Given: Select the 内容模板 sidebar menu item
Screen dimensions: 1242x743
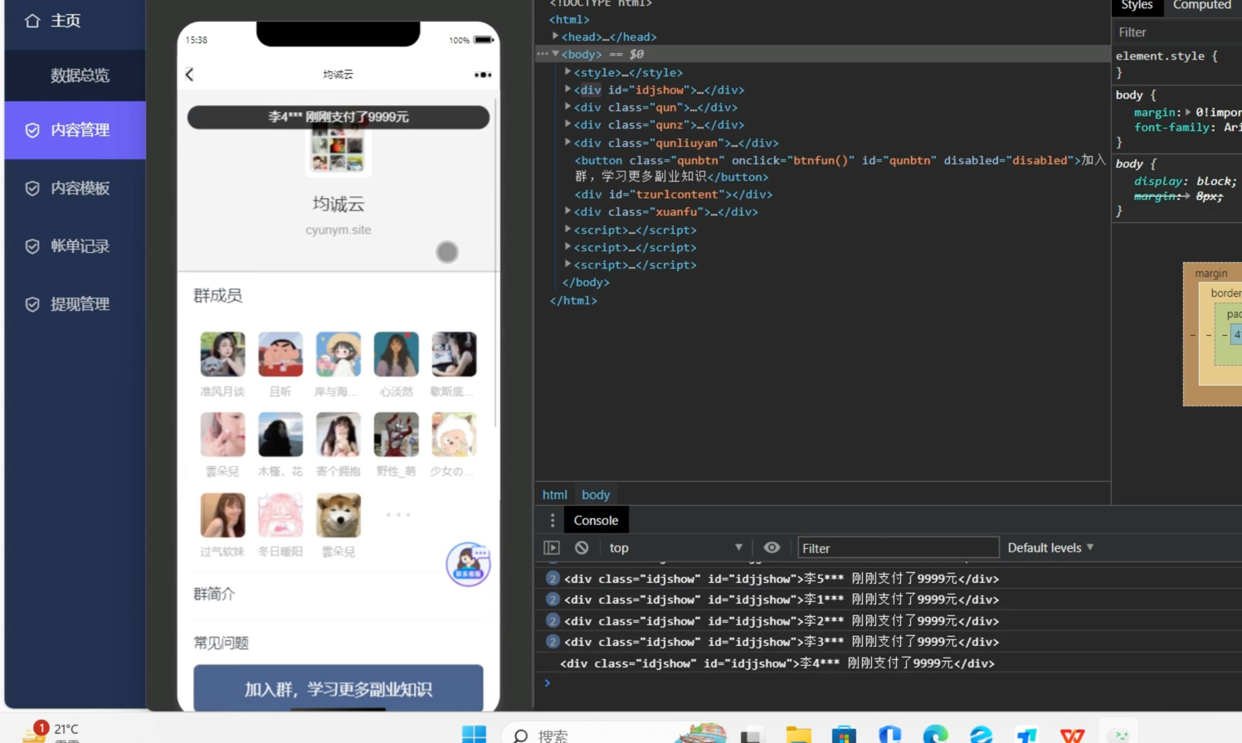Looking at the screenshot, I should (x=80, y=188).
